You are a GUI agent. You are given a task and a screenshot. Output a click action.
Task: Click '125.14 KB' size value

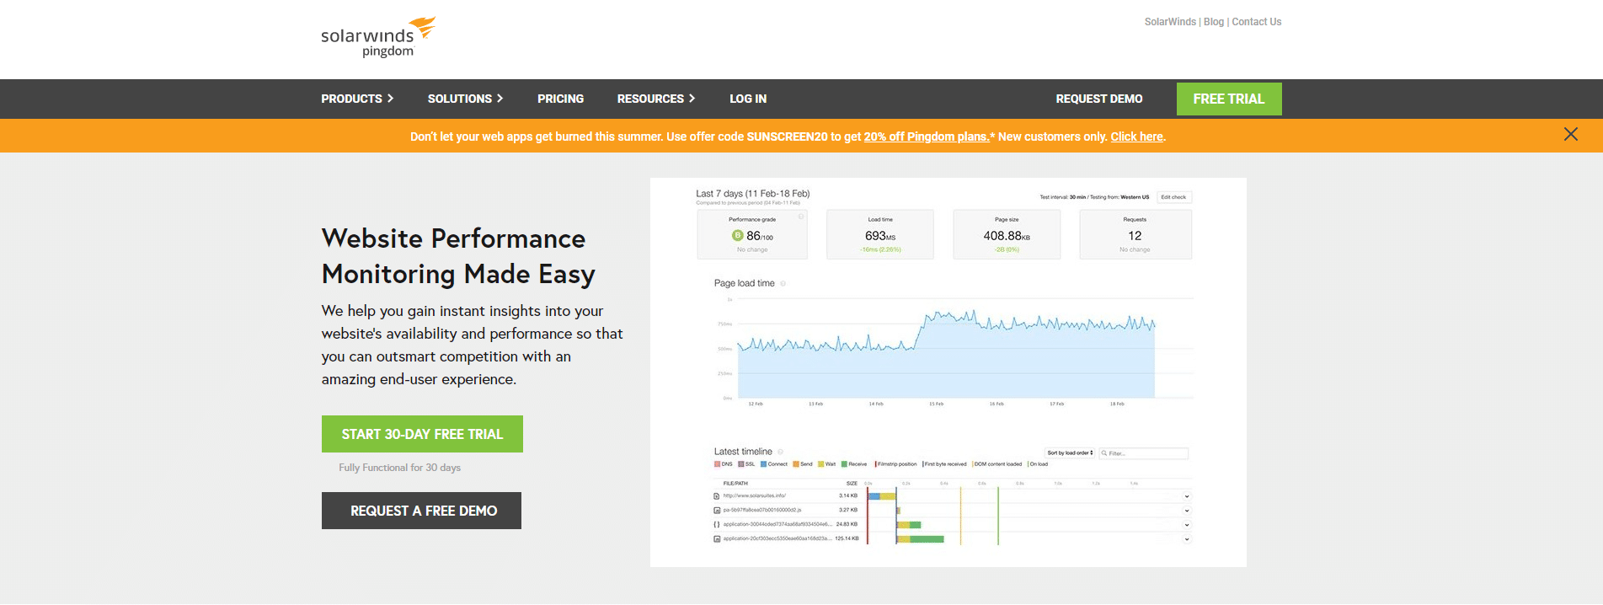pyautogui.click(x=847, y=538)
